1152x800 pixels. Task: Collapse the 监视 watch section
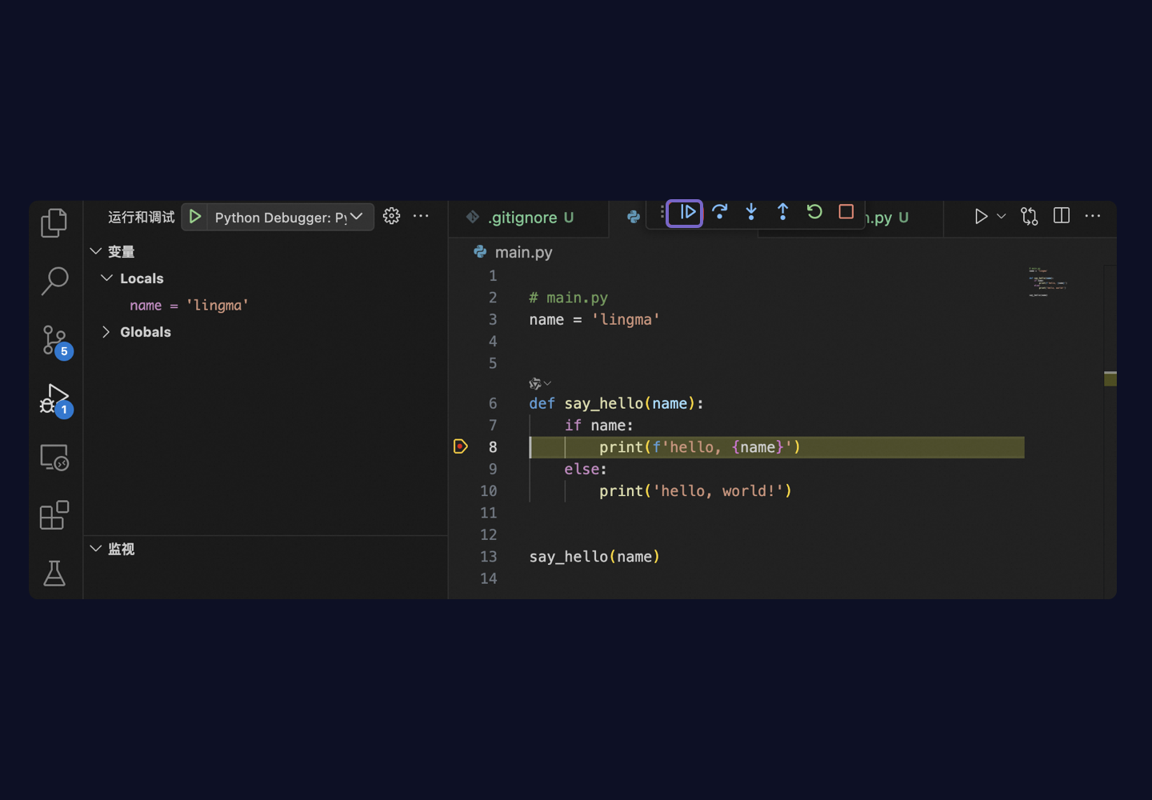tap(96, 549)
